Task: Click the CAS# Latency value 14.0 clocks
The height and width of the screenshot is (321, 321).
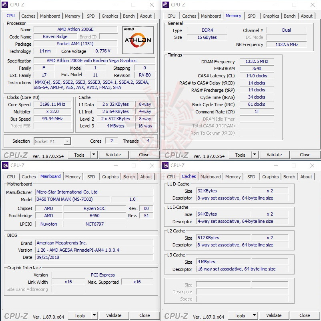Action: coord(257,76)
